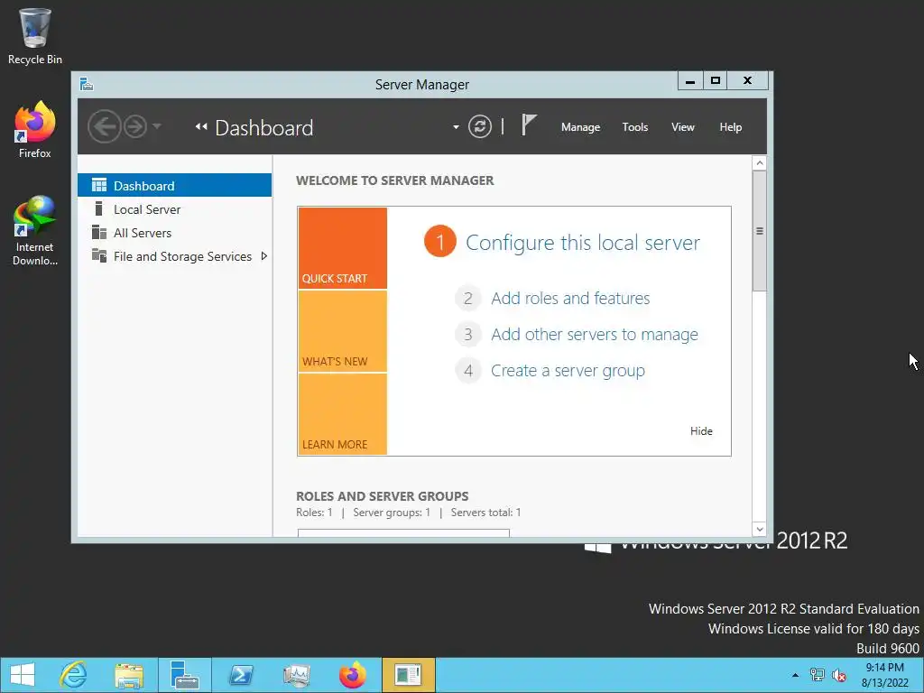Open Recycle Bin desktop icon
924x693 pixels.
35,36
